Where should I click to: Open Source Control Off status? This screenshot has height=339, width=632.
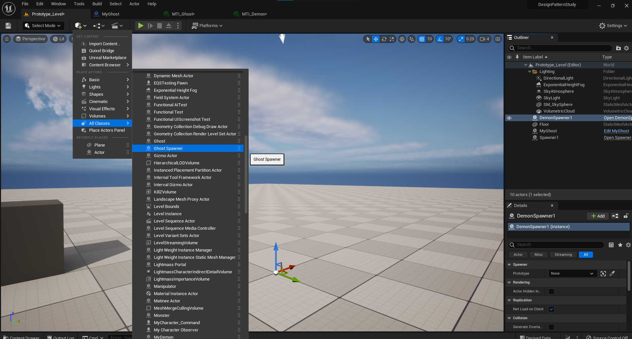click(607, 337)
